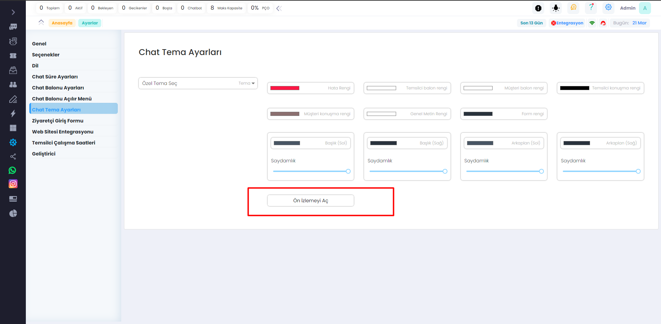661x324 pixels.
Task: Click the black exclamation alert icon
Action: click(538, 8)
